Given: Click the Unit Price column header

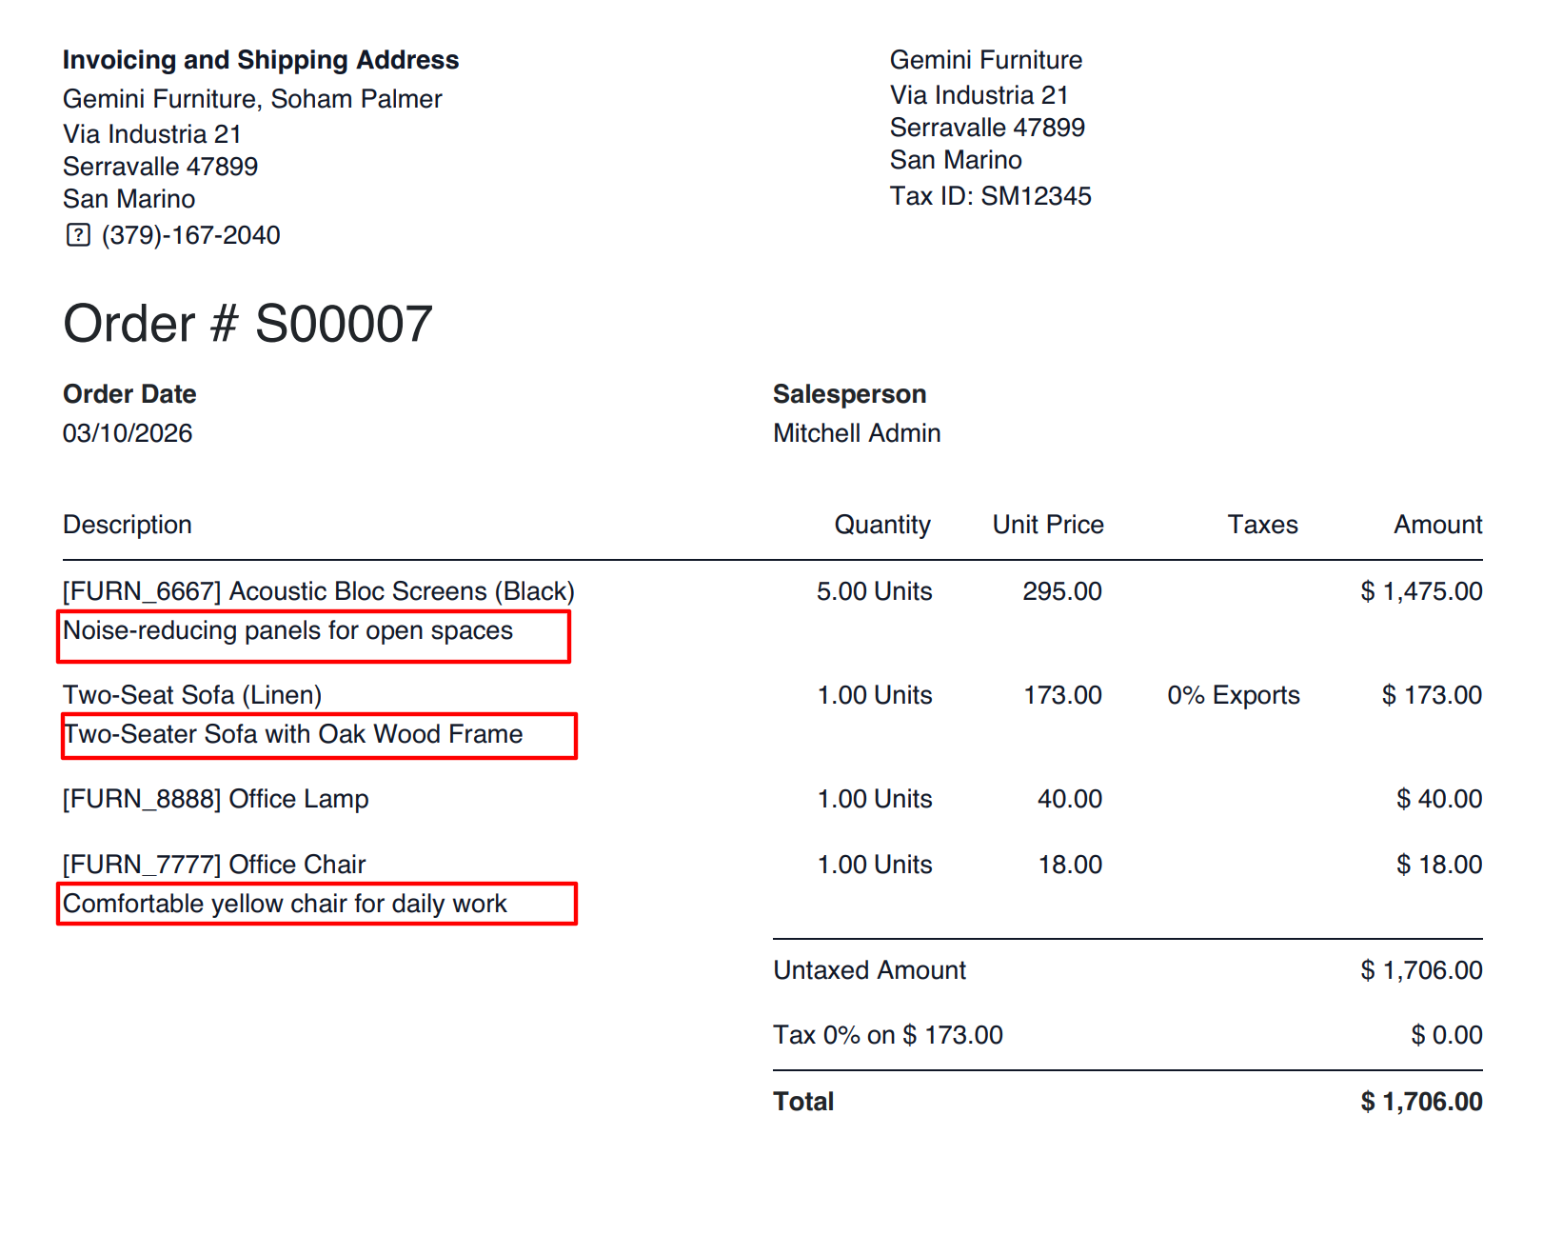Looking at the screenshot, I should coord(1048,525).
